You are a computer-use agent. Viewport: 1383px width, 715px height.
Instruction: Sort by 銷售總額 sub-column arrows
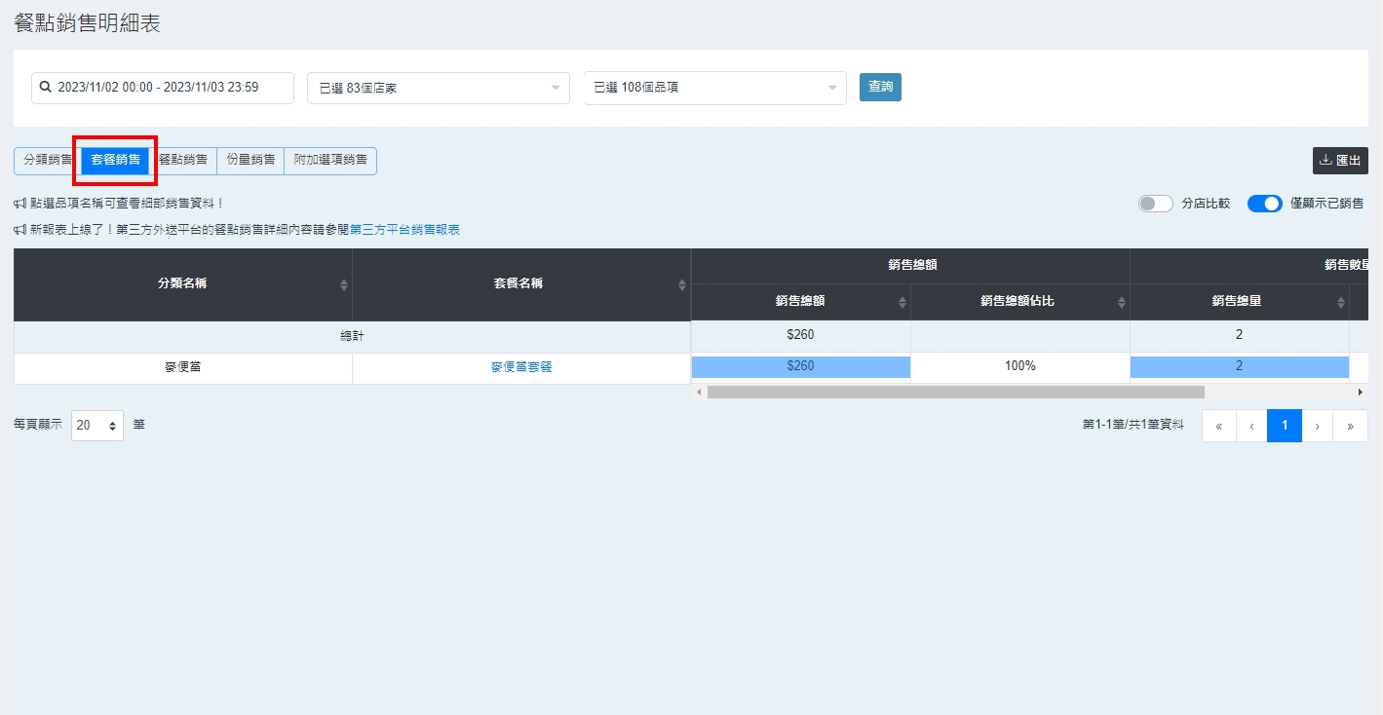pos(902,302)
